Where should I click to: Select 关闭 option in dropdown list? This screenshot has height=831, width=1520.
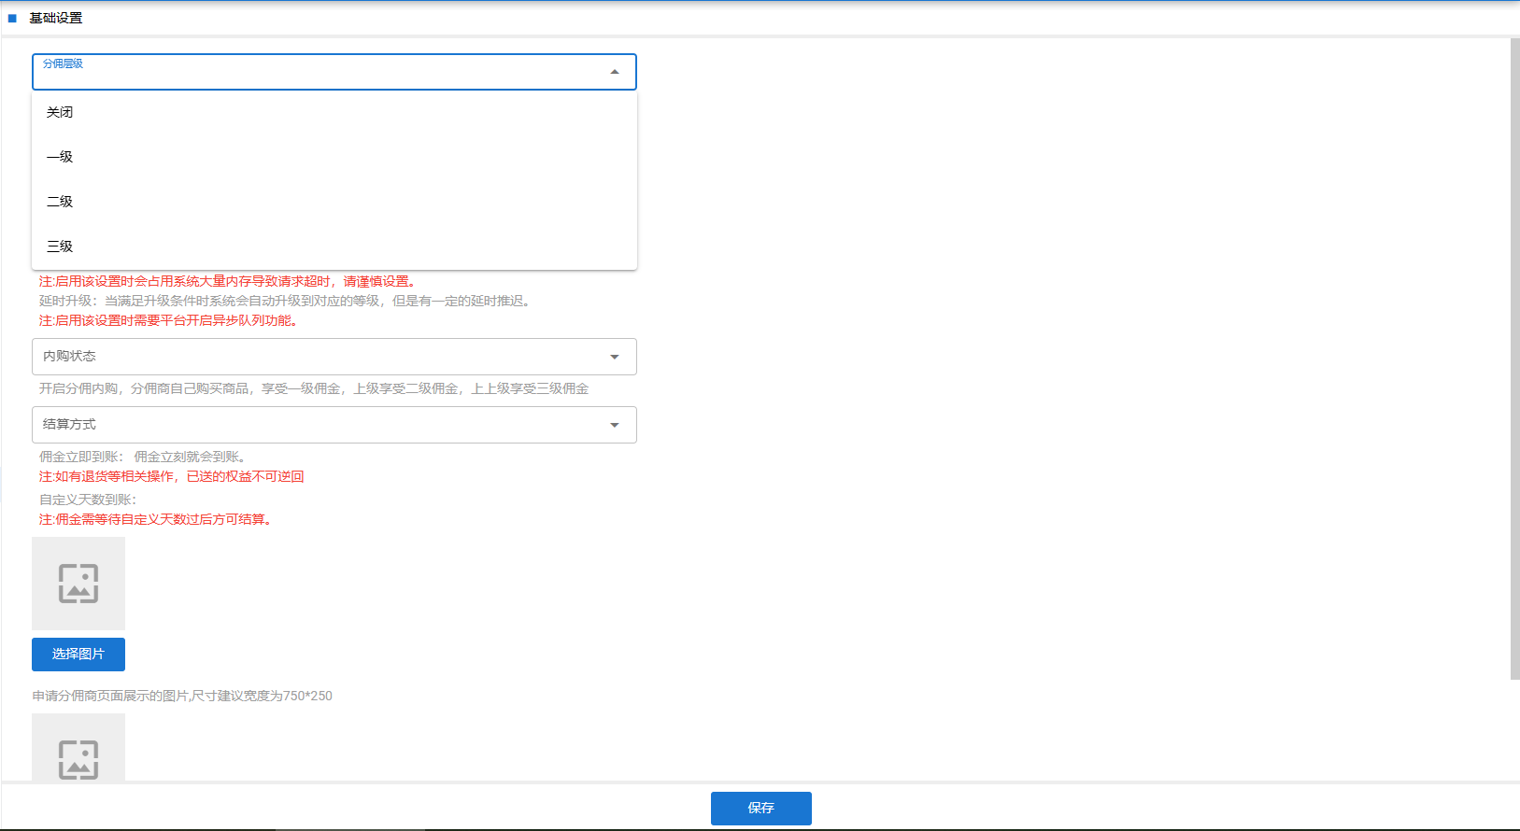point(334,112)
